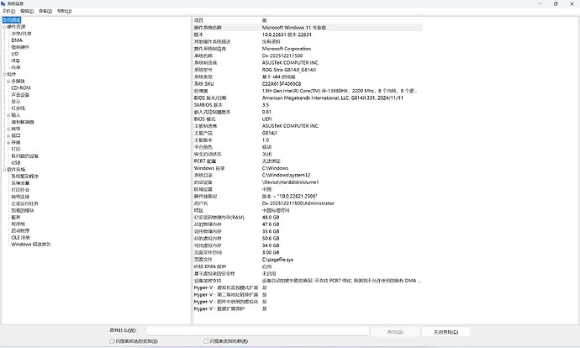Enable 只搜索所选的类别 checkbox
The height and width of the screenshot is (348, 580).
[x=113, y=341]
